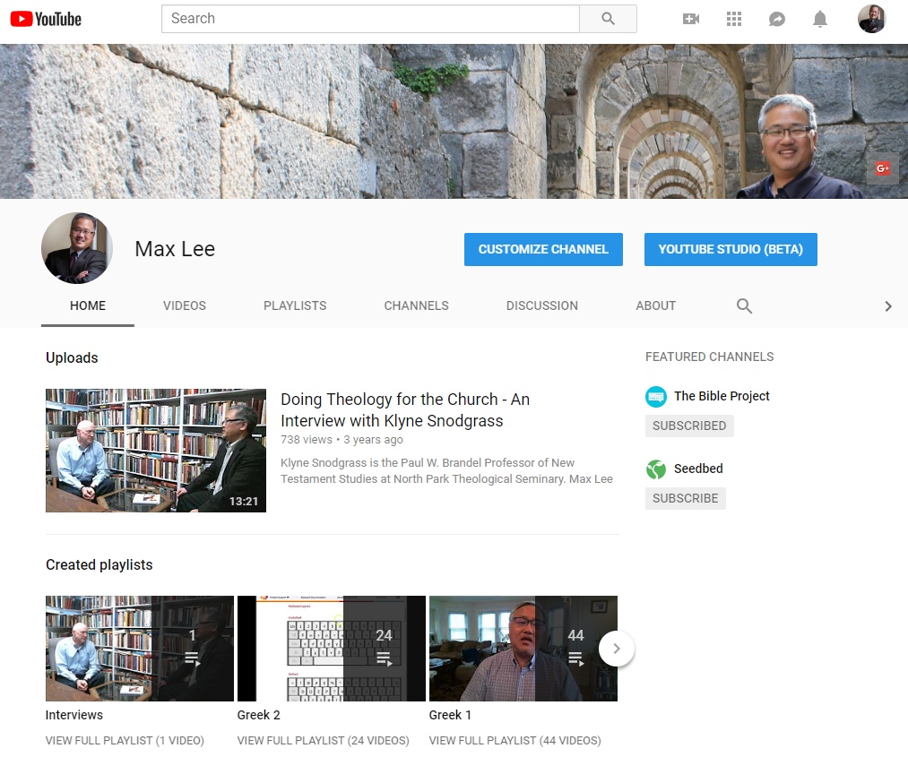Click the Max Lee channel profile picture
The height and width of the screenshot is (757, 908).
tap(76, 247)
